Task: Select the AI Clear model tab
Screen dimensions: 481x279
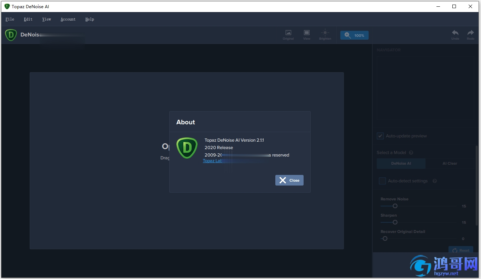Action: pyautogui.click(x=450, y=164)
